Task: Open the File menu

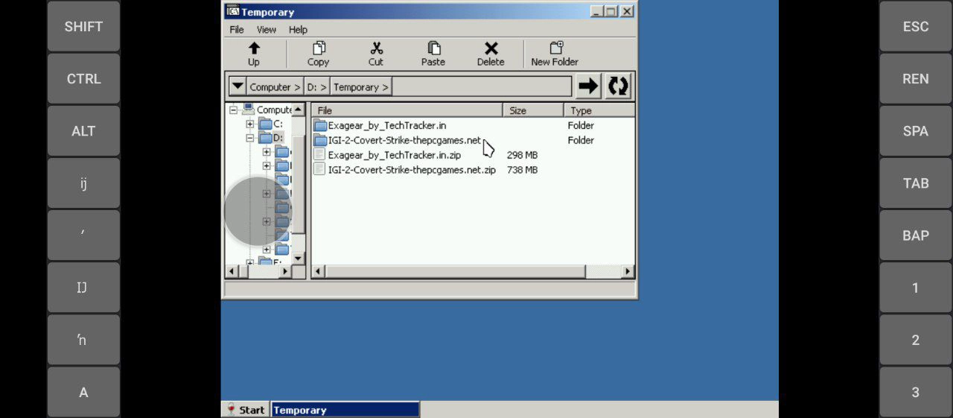Action: 237,30
